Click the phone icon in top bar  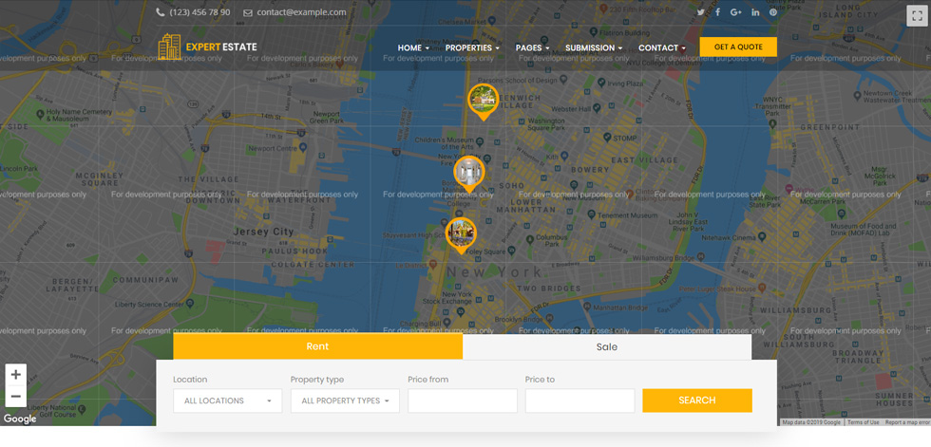tap(161, 11)
